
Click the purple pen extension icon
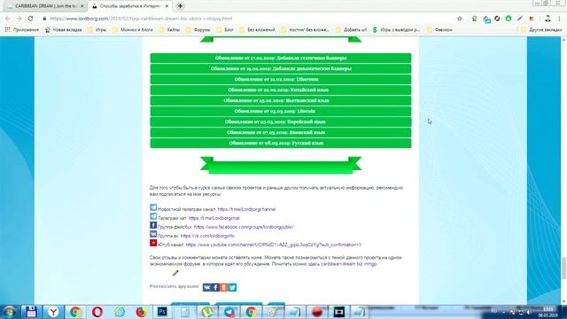(520, 19)
